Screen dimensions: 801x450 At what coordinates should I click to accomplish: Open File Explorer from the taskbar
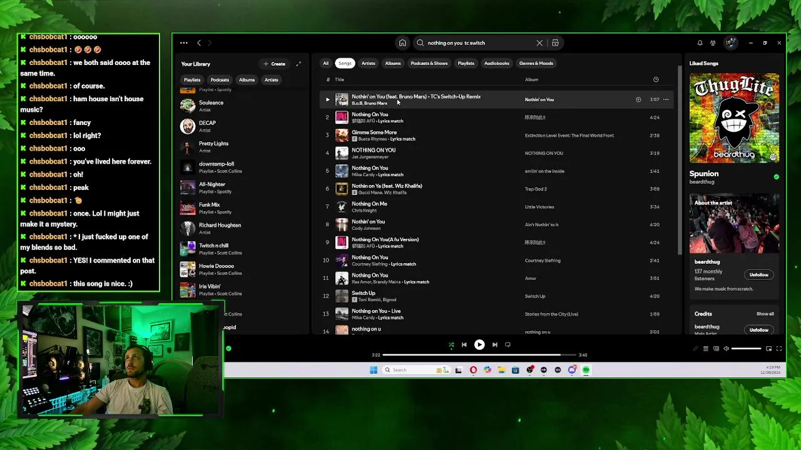501,370
